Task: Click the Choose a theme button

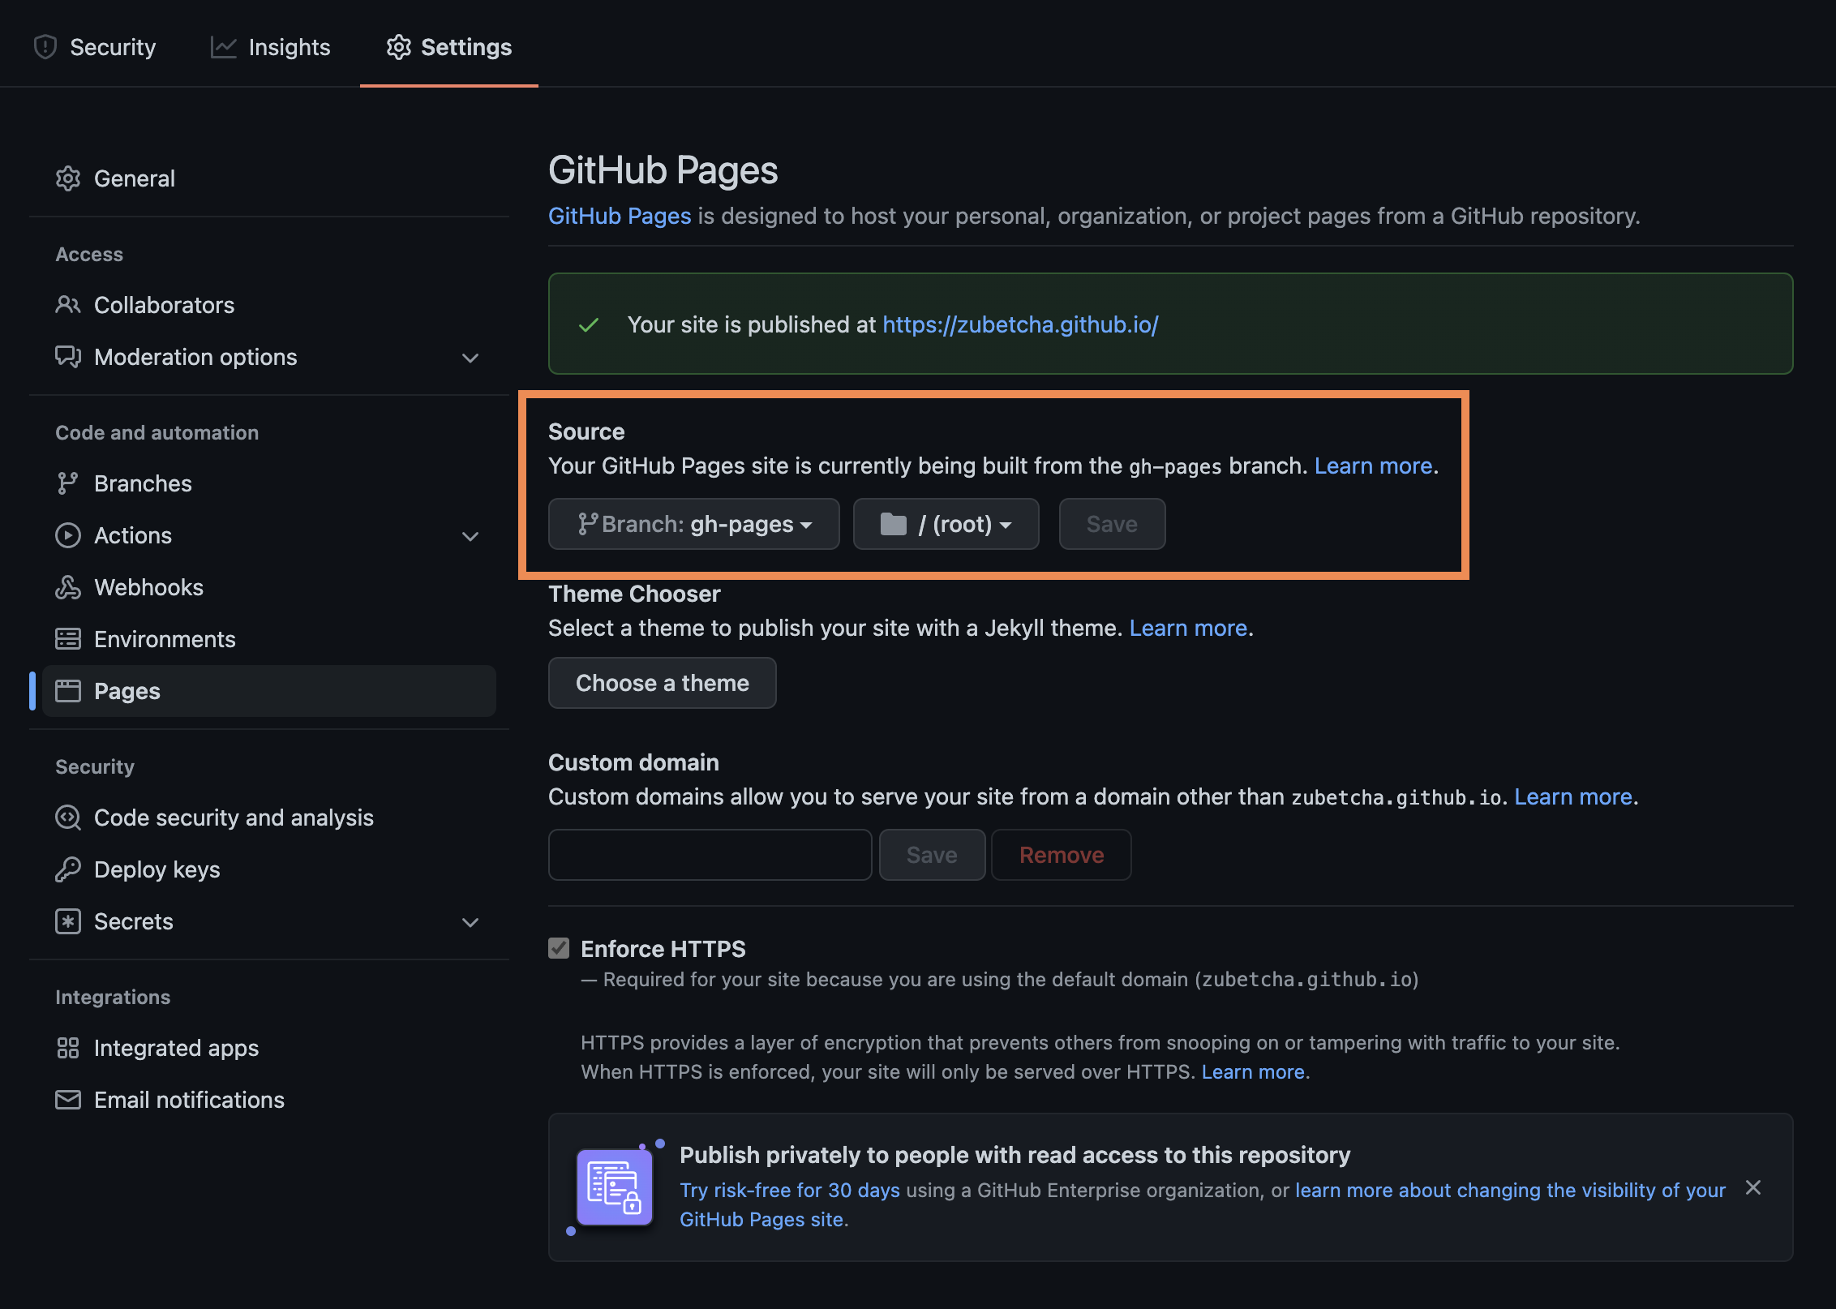Action: 662,683
